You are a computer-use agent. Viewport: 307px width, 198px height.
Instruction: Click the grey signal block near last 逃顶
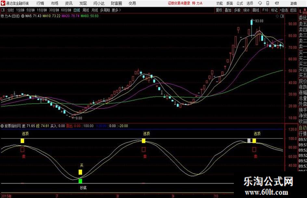[249, 140]
